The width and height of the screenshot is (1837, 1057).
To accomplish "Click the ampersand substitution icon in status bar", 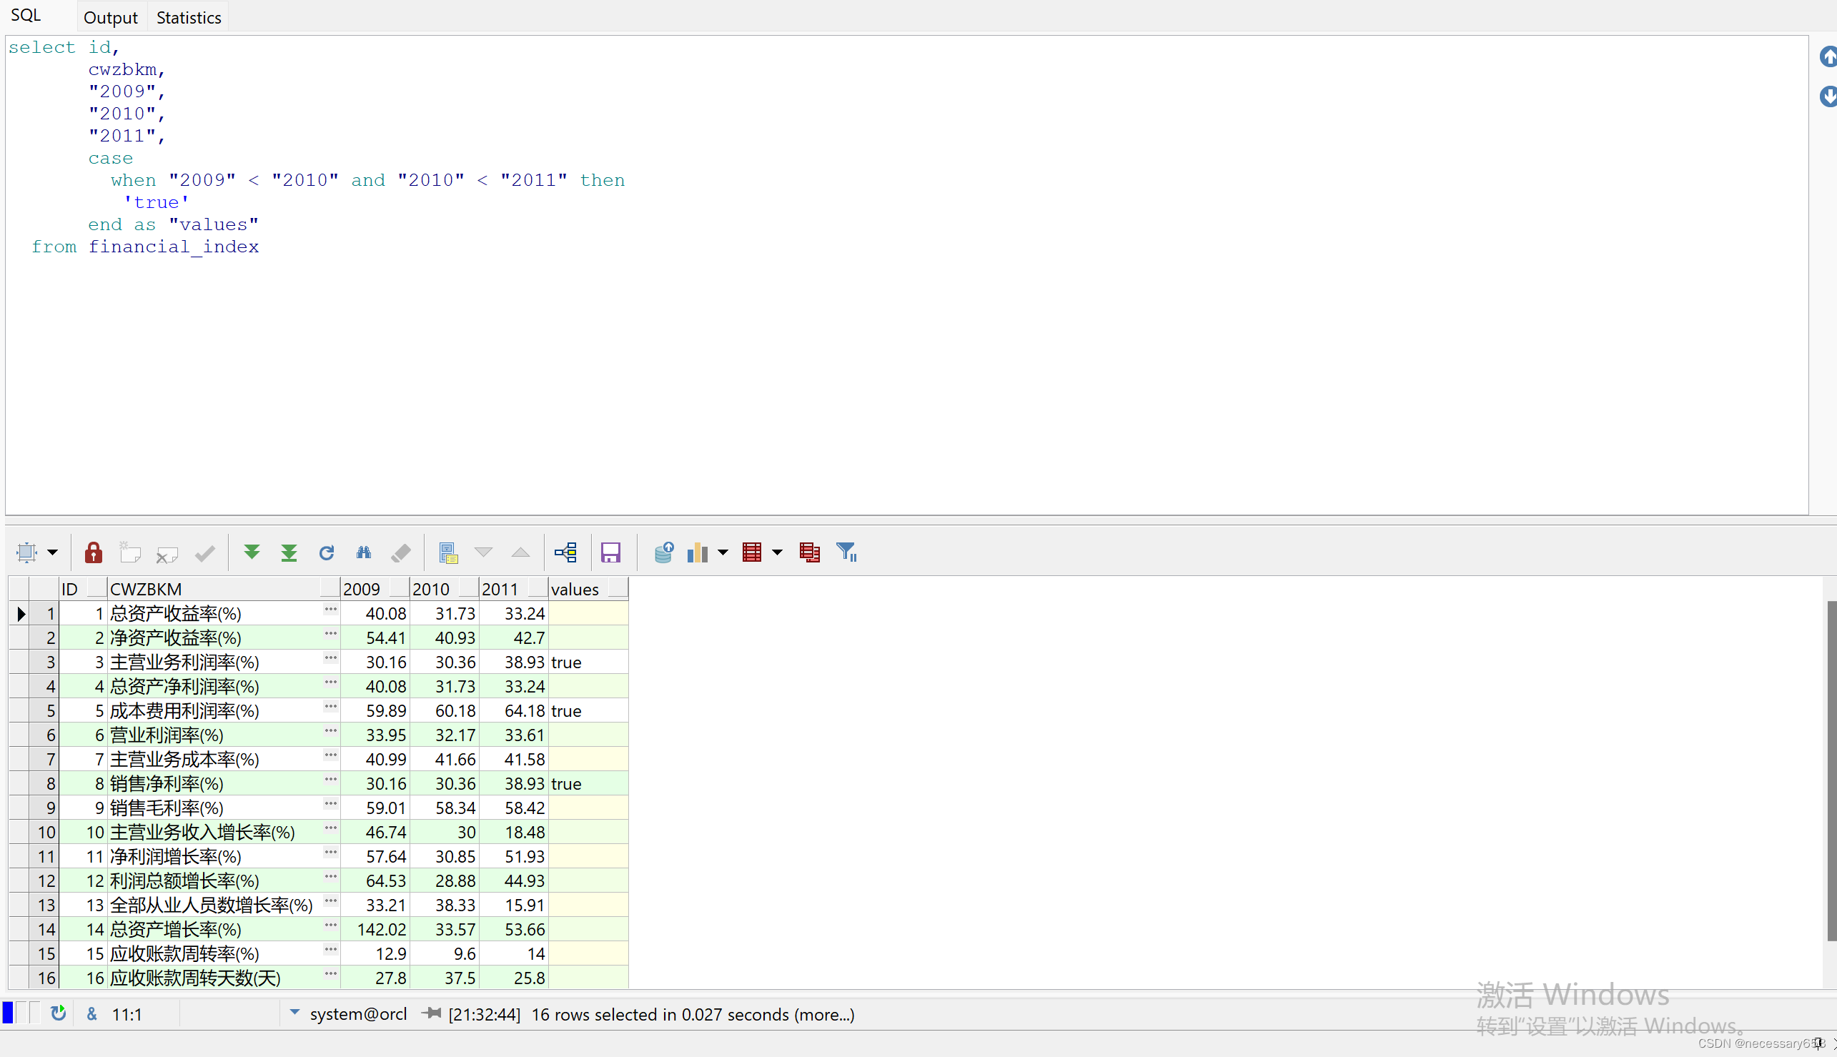I will 92,1014.
